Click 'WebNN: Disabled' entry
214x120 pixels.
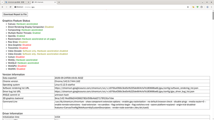coord(16,69)
